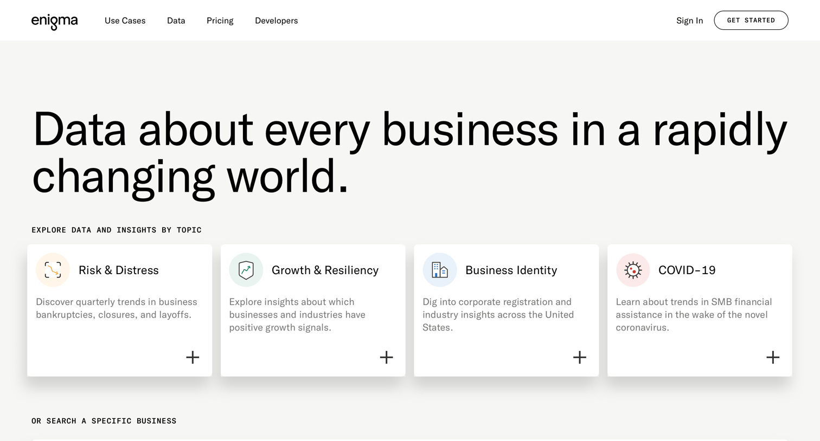Expand the Growth & Resiliency card plus

click(x=386, y=358)
